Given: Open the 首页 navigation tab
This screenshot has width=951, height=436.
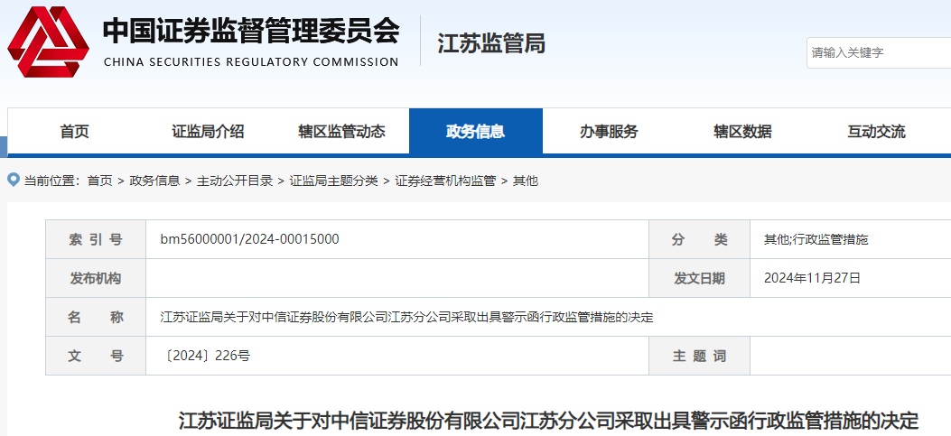Looking at the screenshot, I should click(75, 132).
